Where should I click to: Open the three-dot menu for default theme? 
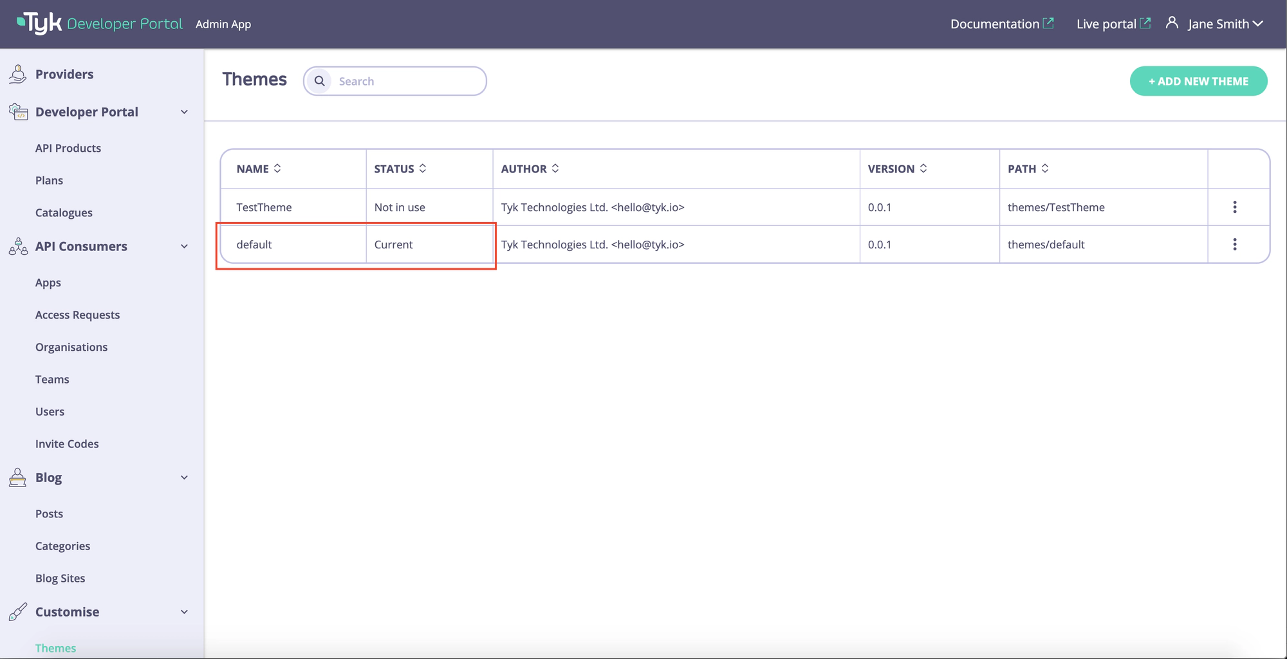pyautogui.click(x=1234, y=245)
